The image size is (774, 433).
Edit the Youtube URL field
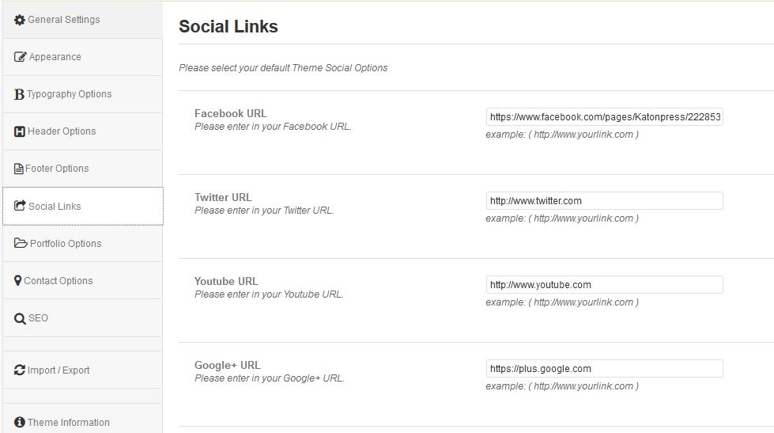pos(604,285)
